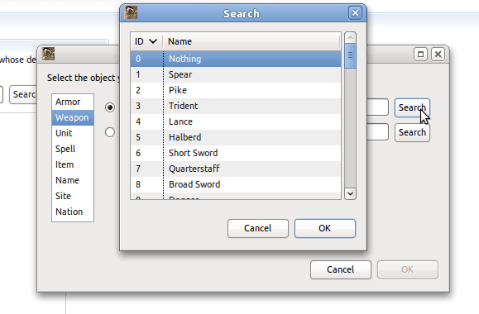Select the Armor category
The width and height of the screenshot is (479, 314).
[73, 102]
